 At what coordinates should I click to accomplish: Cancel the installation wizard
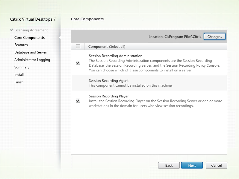tap(216, 165)
